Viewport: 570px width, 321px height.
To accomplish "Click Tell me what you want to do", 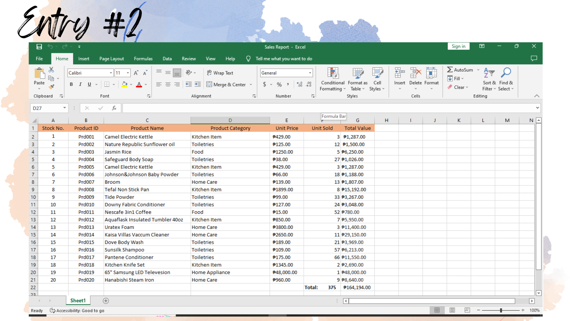I will 284,59.
